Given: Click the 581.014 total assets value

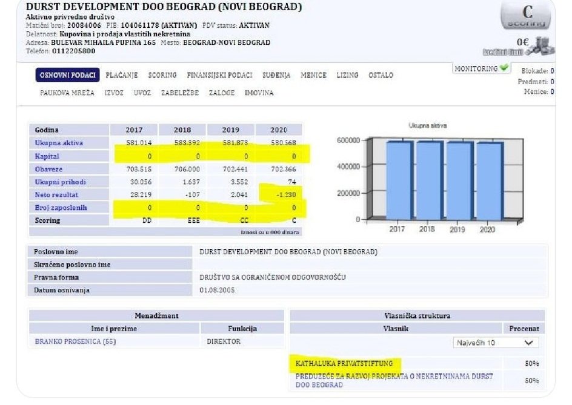Looking at the screenshot, I should 139,142.
